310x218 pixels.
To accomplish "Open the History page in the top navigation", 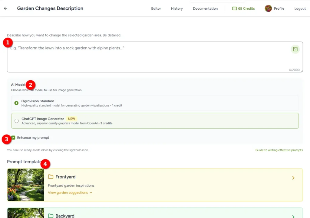I will click(177, 8).
